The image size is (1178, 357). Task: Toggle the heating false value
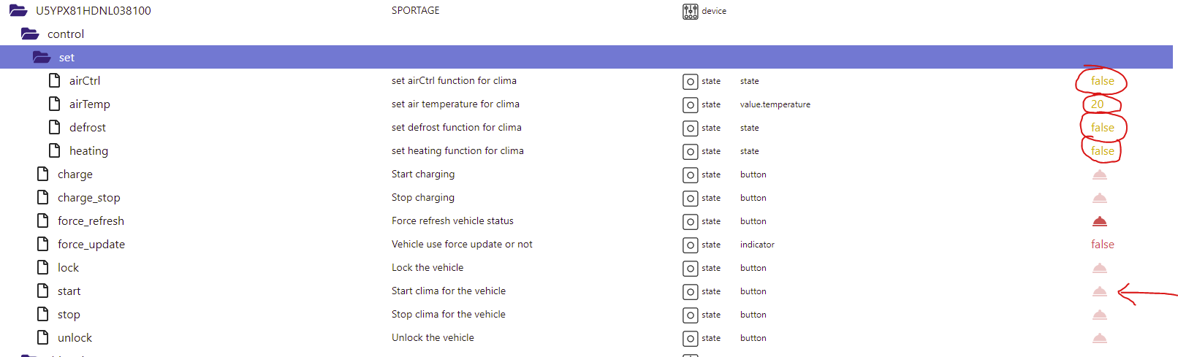(x=1102, y=151)
